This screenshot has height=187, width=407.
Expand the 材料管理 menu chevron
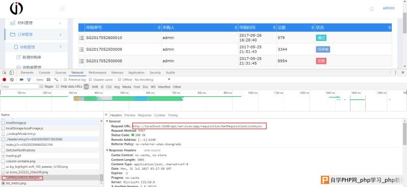[61, 23]
